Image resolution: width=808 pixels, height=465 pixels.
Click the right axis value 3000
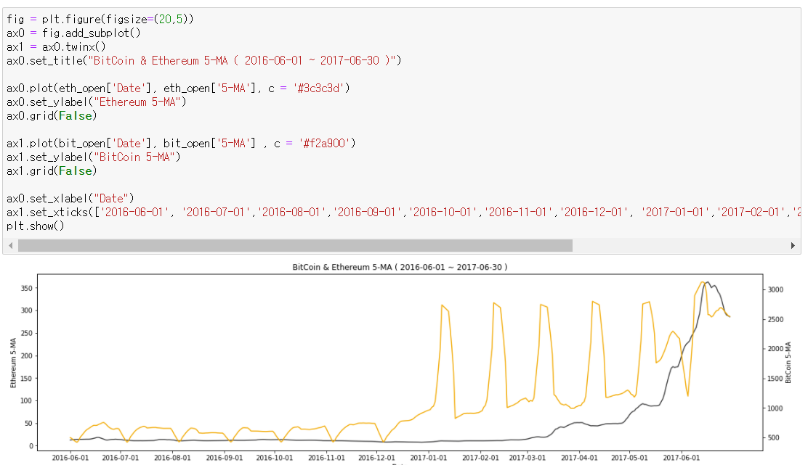pyautogui.click(x=775, y=289)
